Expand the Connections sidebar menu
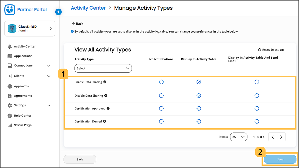 point(49,66)
